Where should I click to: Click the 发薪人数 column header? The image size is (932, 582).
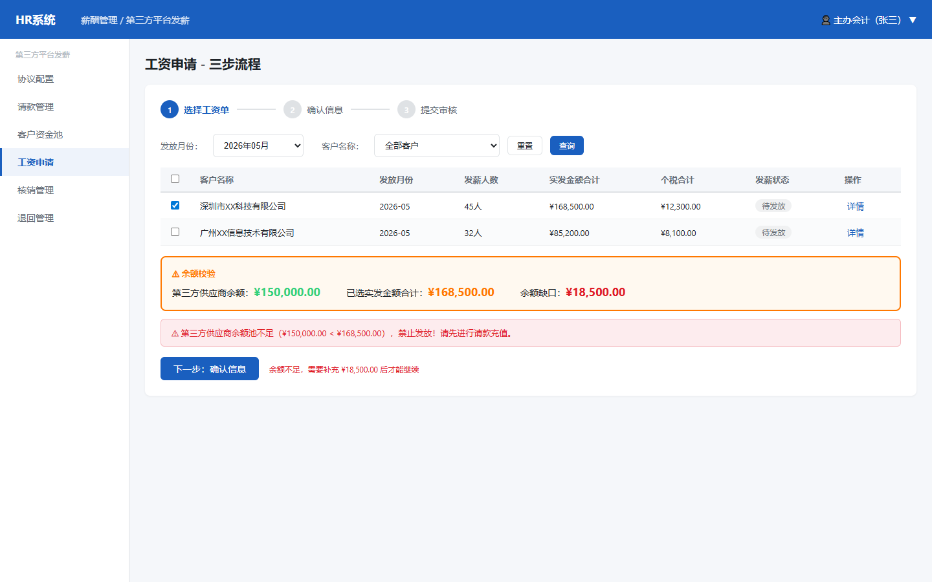(481, 180)
